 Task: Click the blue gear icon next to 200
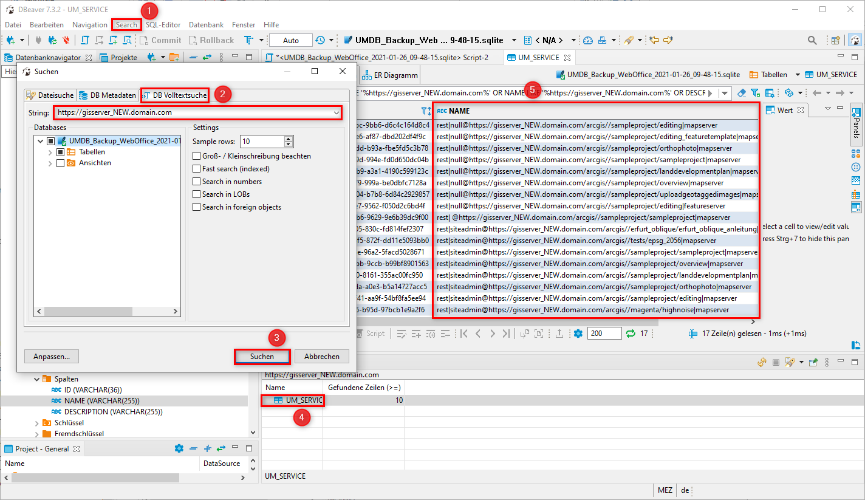point(578,334)
